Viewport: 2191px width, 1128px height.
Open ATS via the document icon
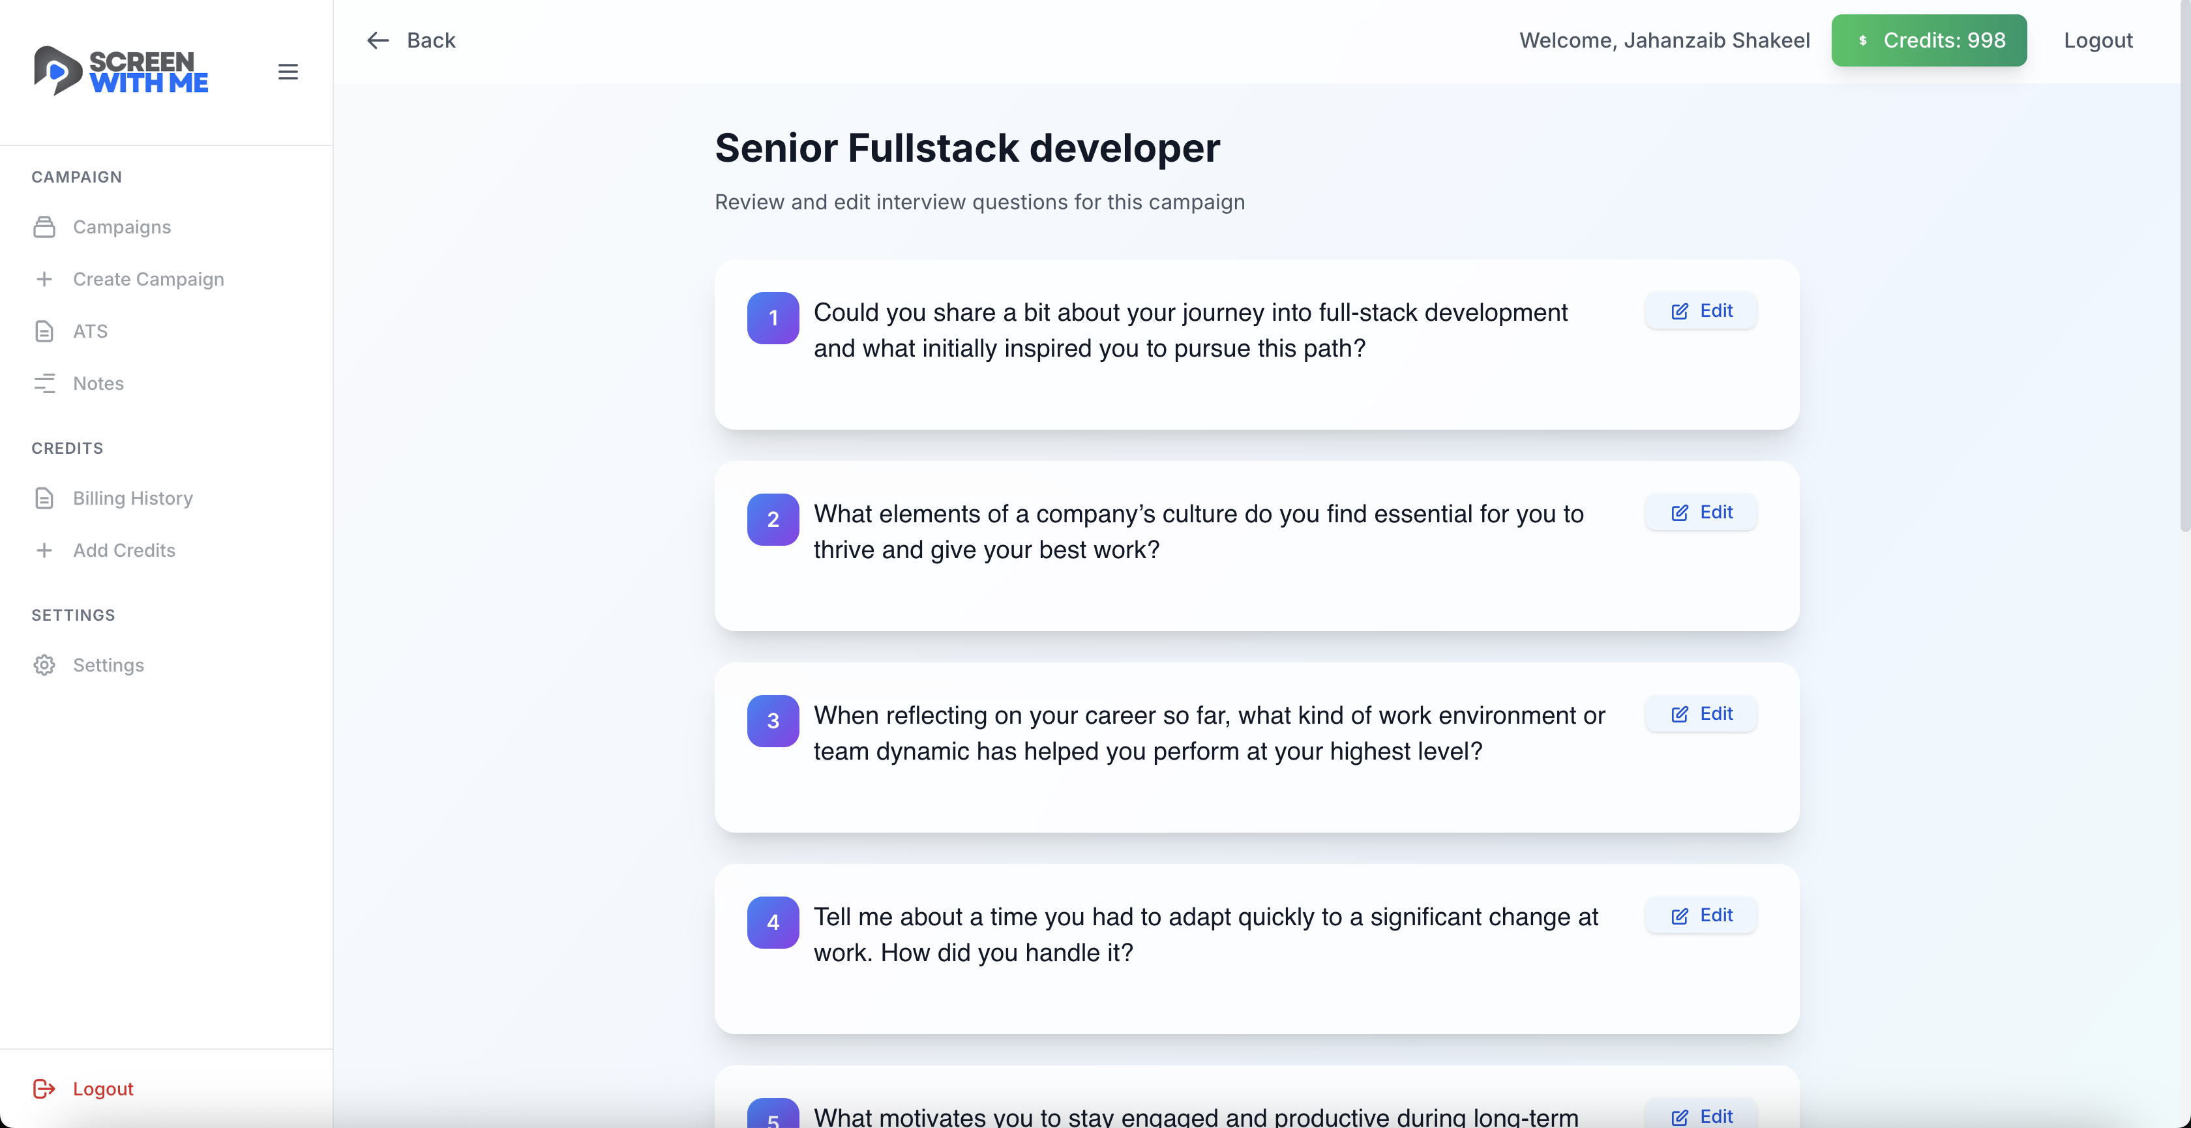pyautogui.click(x=44, y=331)
